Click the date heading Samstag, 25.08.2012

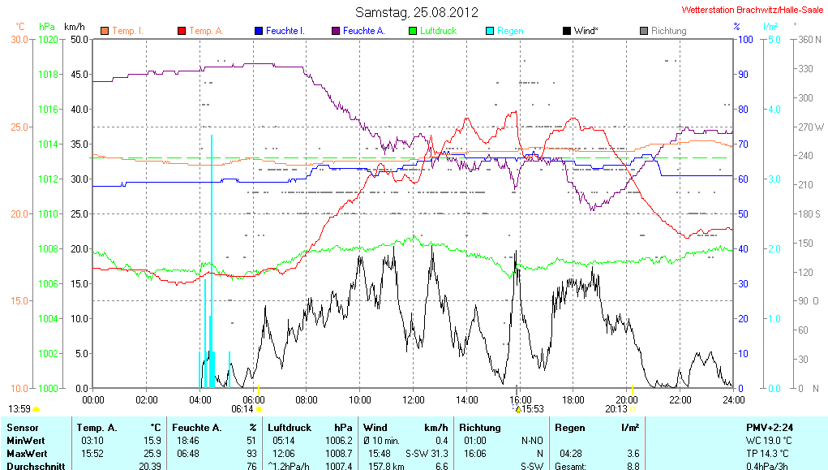click(x=417, y=12)
